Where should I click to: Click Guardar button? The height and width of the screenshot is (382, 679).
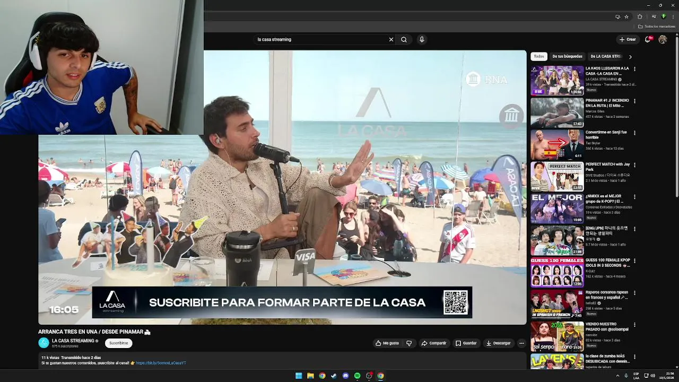point(466,343)
